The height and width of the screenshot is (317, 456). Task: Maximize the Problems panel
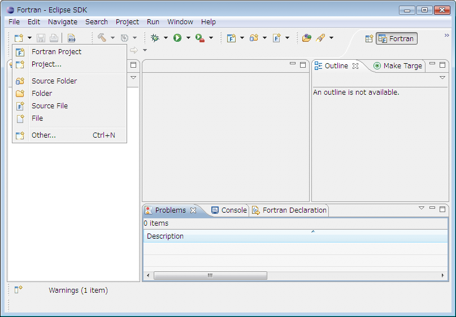[442, 209]
